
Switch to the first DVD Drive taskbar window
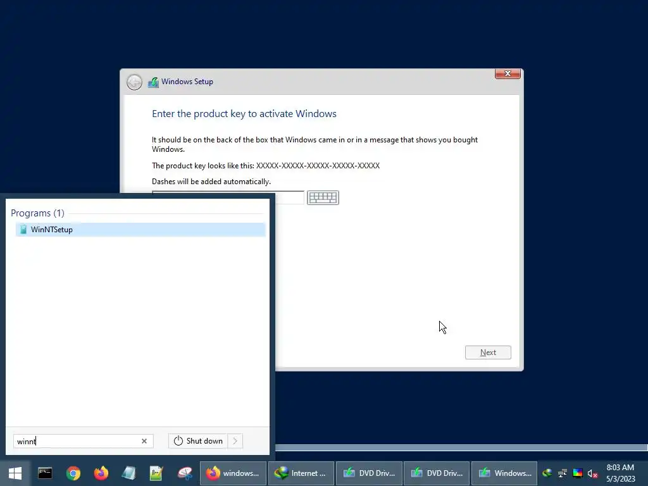click(369, 473)
